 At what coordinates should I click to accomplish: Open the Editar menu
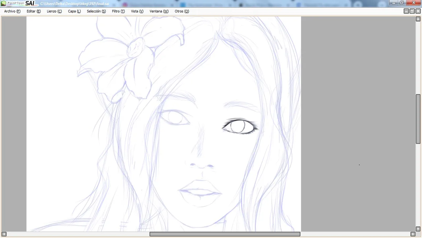click(x=34, y=11)
